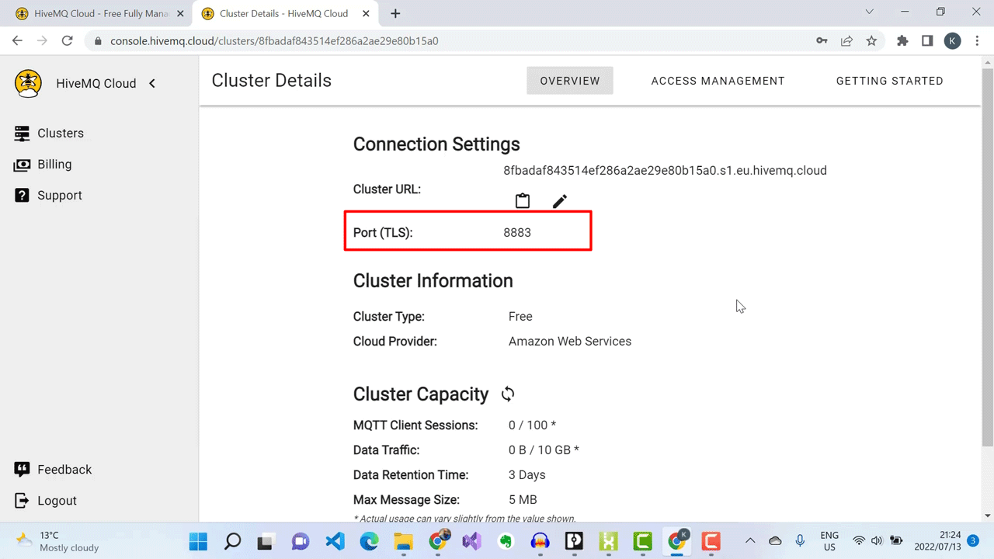Launch Visual Studio Code from taskbar
The width and height of the screenshot is (994, 559).
coord(335,541)
